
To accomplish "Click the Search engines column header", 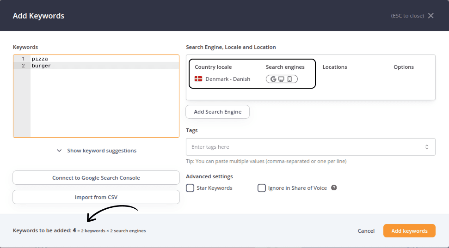I will (285, 67).
